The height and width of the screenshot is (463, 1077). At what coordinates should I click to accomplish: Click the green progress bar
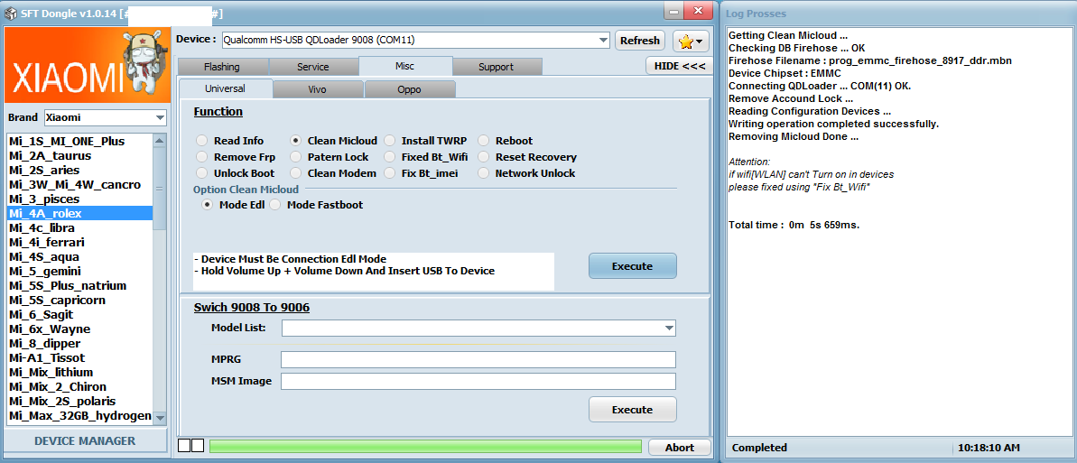[425, 447]
